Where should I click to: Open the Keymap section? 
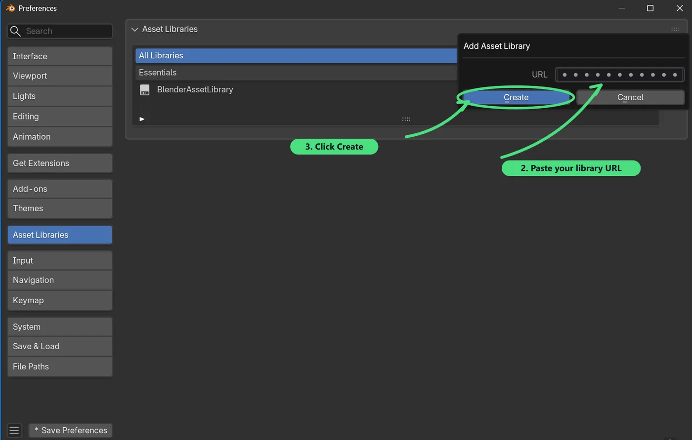(x=60, y=300)
